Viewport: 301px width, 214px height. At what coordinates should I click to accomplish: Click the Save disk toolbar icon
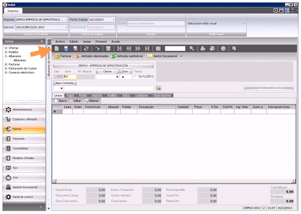[x=66, y=49]
